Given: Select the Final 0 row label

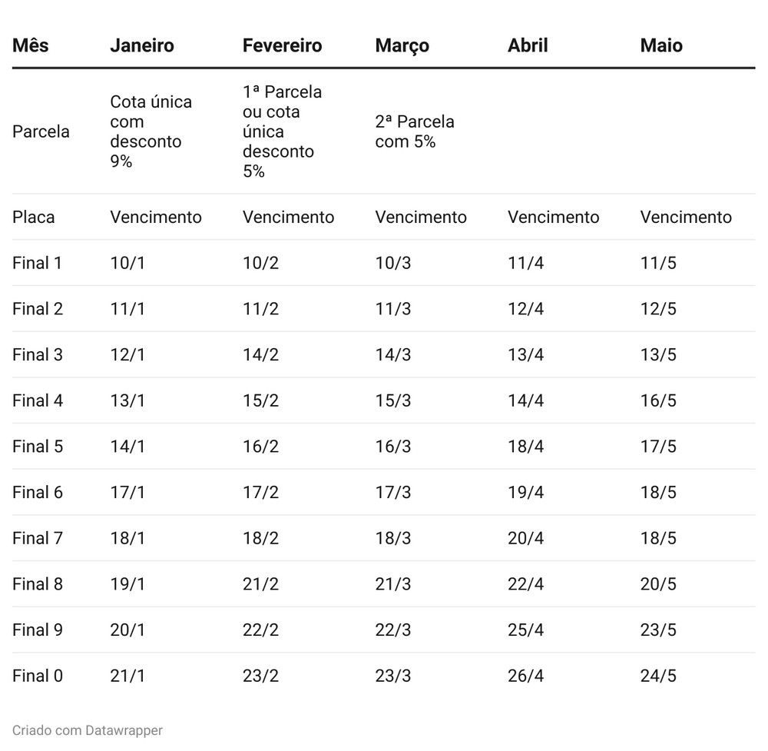Looking at the screenshot, I should click(x=38, y=676).
